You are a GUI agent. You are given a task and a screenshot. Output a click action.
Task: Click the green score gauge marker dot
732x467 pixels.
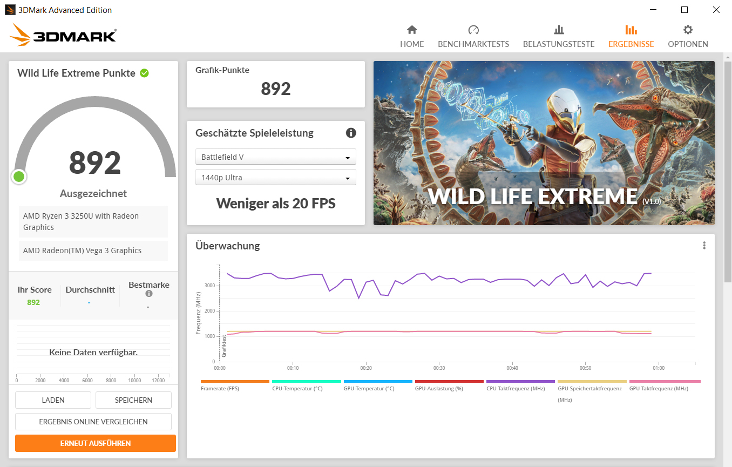(x=19, y=177)
